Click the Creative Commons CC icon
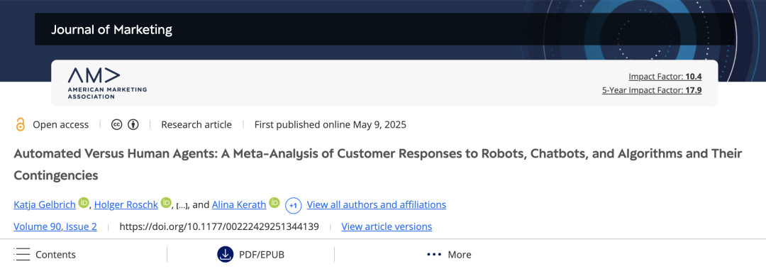 click(116, 125)
